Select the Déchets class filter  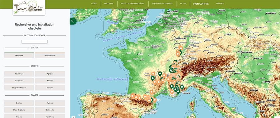click(x=19, y=103)
